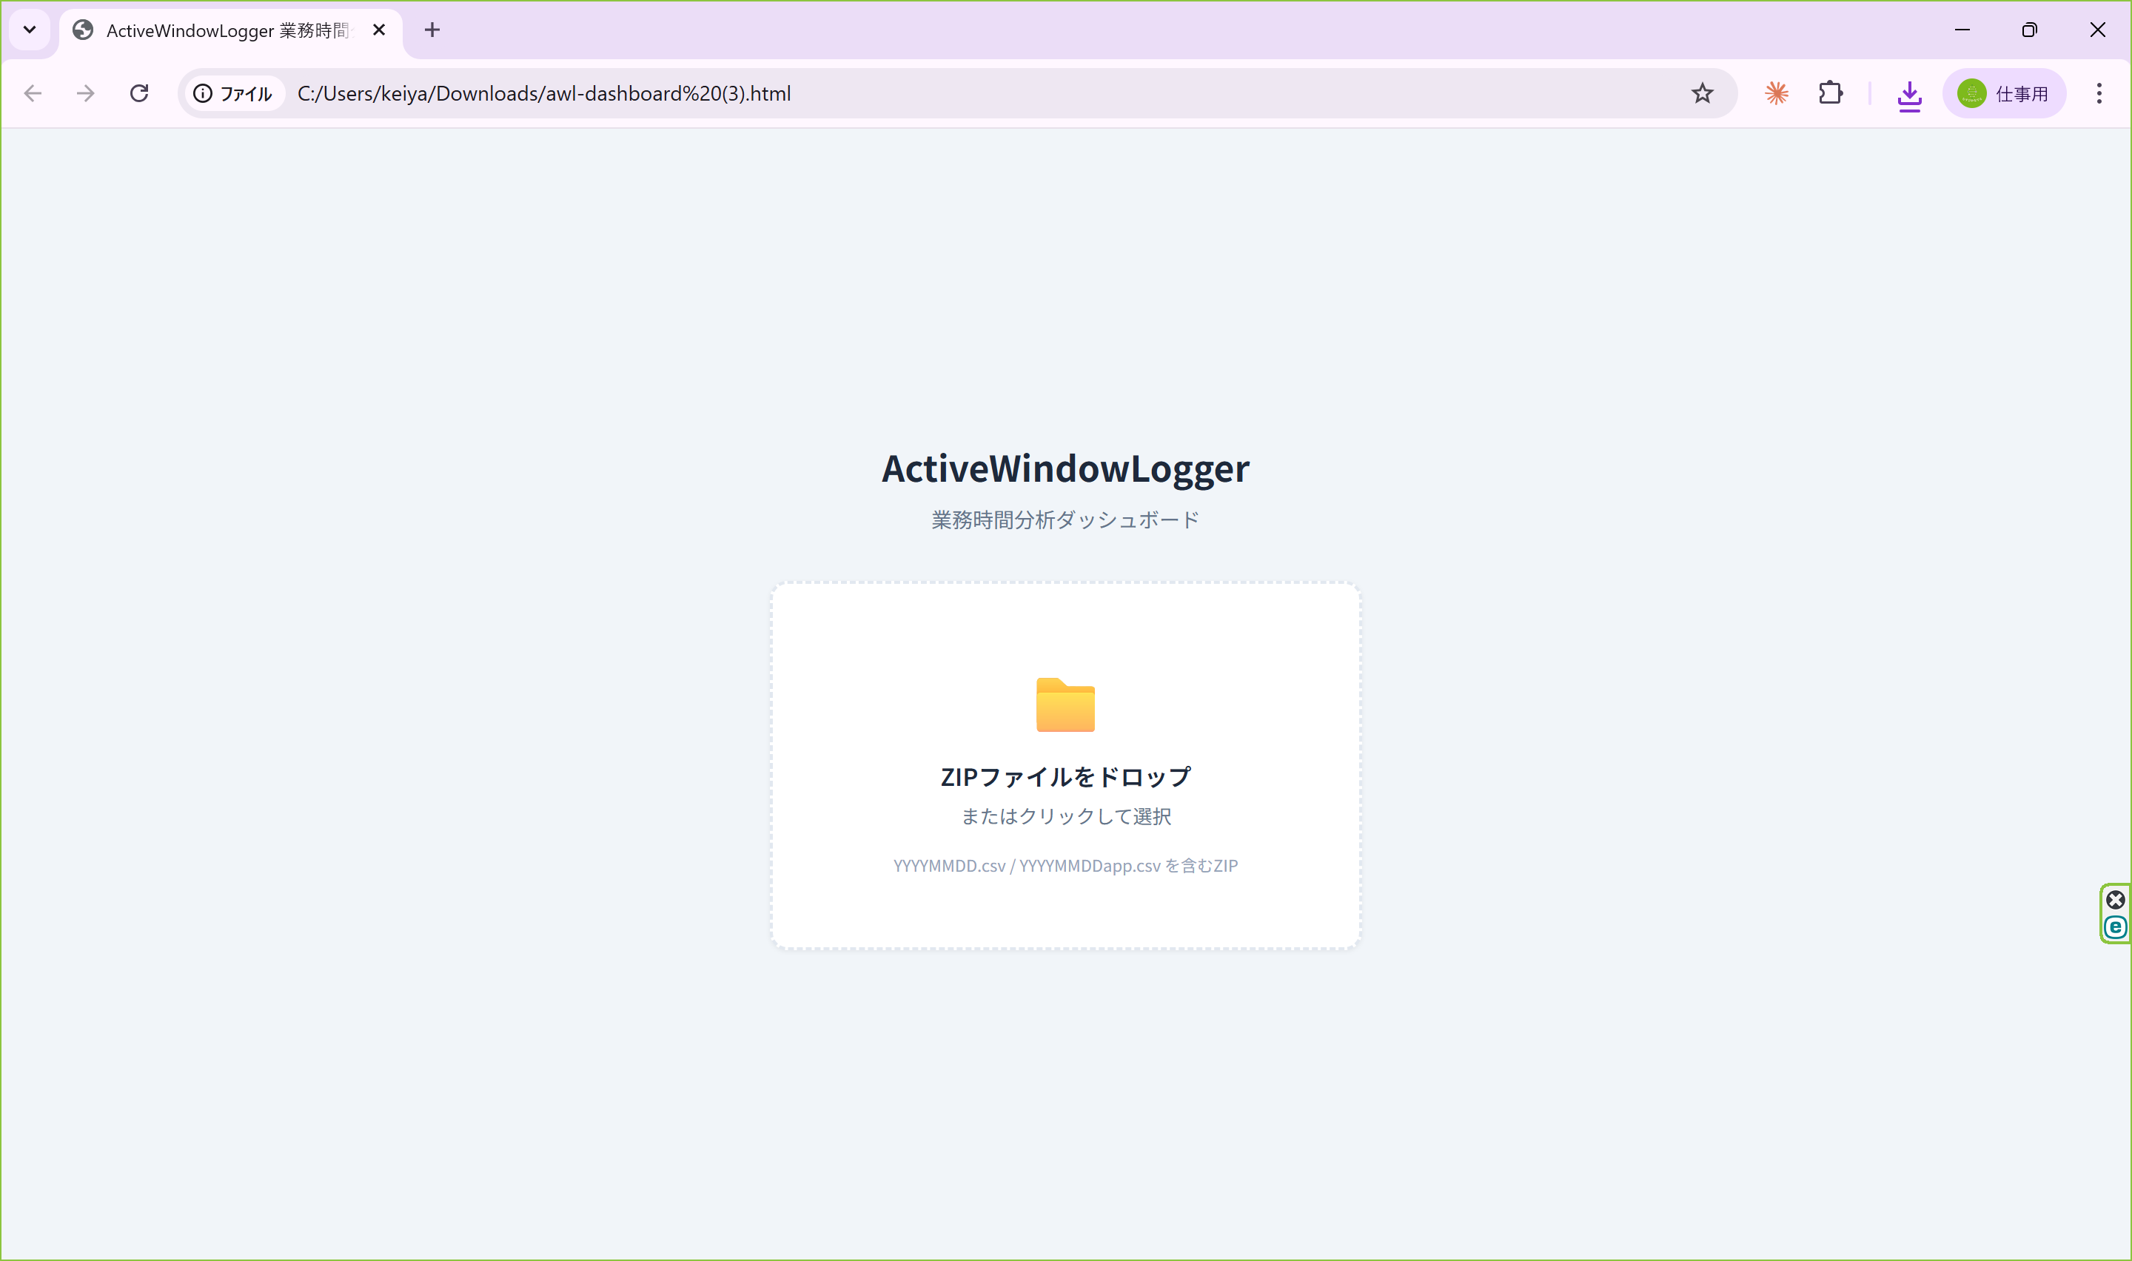Dismiss the ESET overlay with its X

[2115, 899]
